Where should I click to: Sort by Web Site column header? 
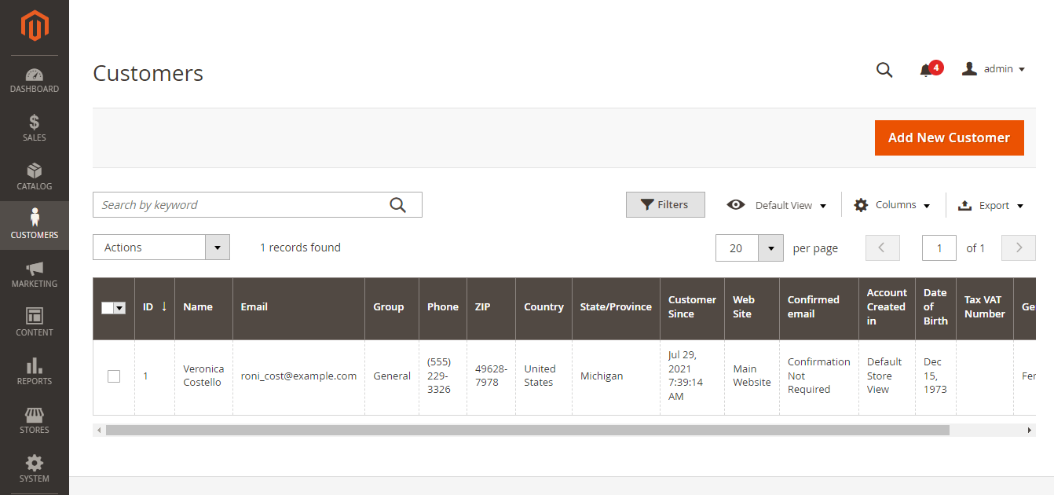752,307
